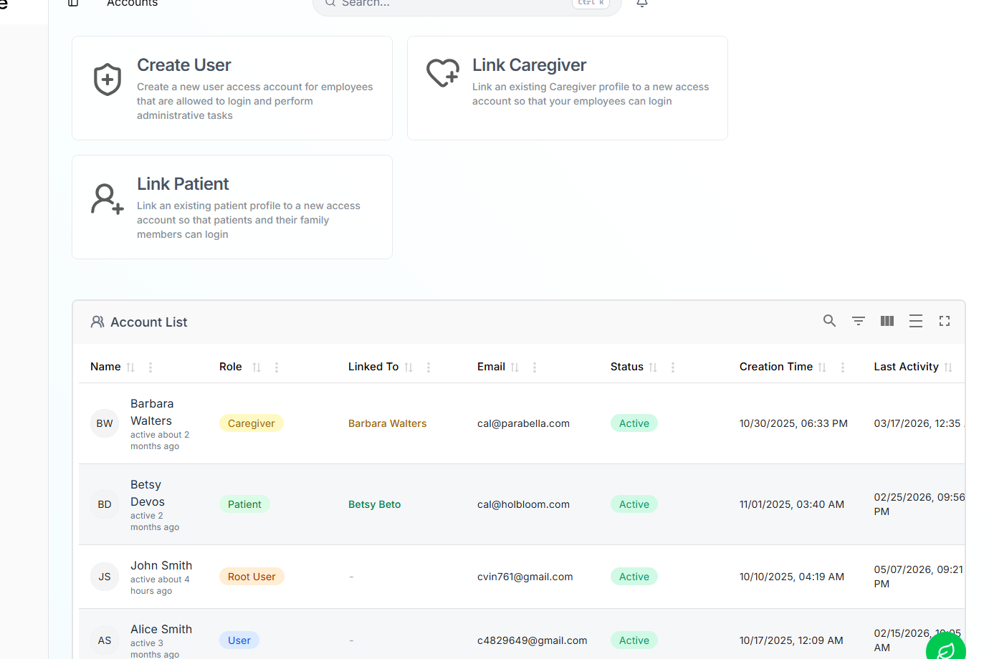Click the heart plus icon on Link Caregiver
989x659 pixels.
point(443,72)
